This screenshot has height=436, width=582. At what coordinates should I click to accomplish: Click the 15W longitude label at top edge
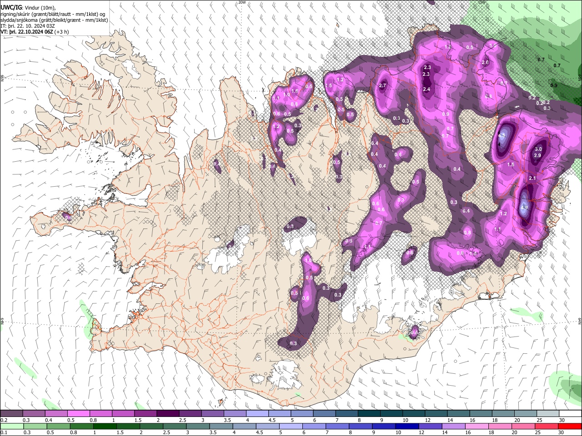click(x=482, y=2)
